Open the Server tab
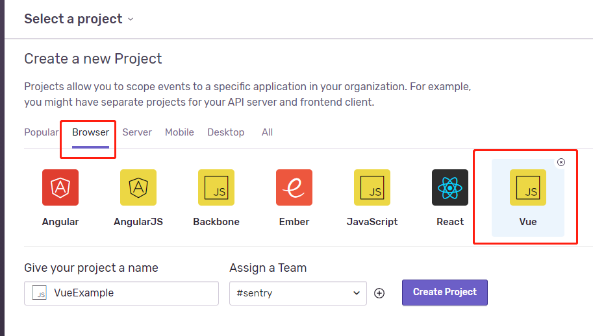This screenshot has height=336, width=593. point(137,132)
